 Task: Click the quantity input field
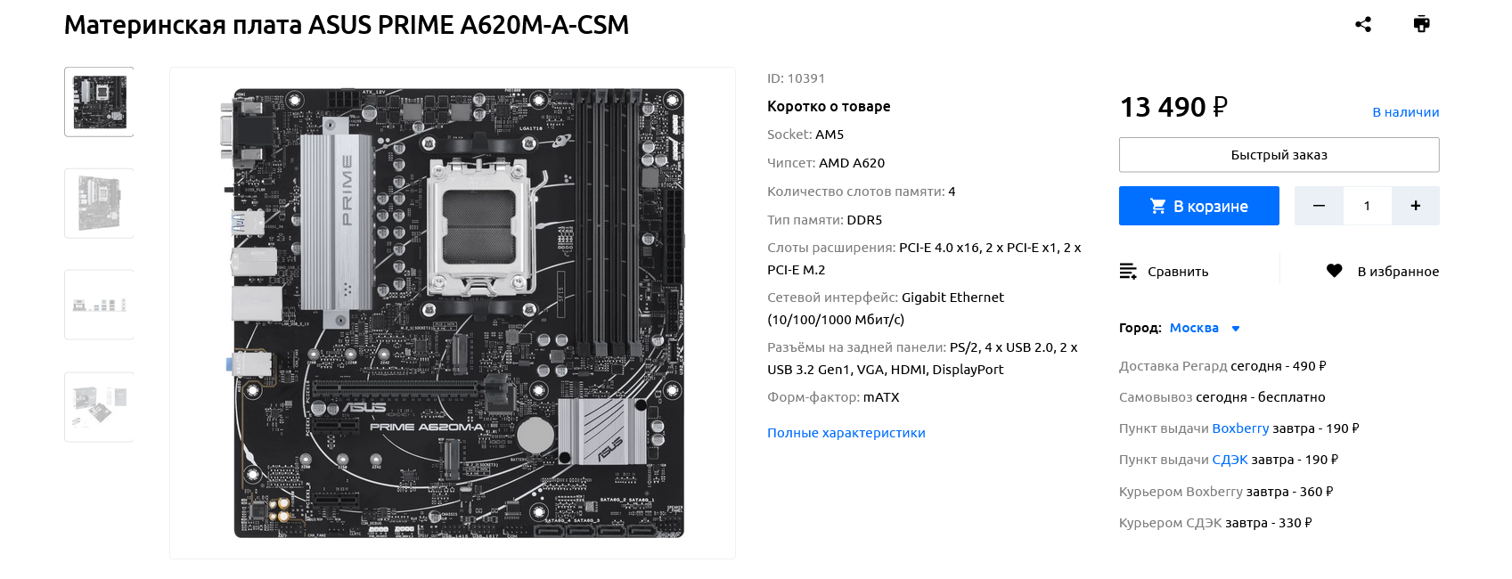pos(1367,206)
